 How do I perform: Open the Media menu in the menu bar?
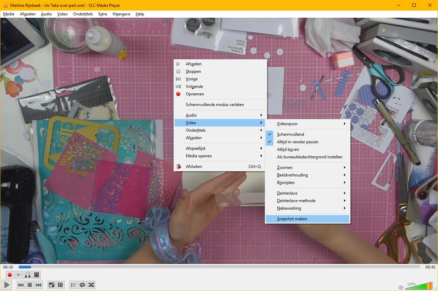(x=9, y=14)
